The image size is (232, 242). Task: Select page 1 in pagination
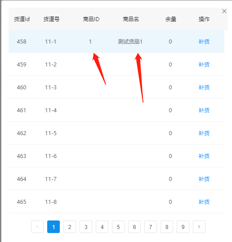coord(54,227)
